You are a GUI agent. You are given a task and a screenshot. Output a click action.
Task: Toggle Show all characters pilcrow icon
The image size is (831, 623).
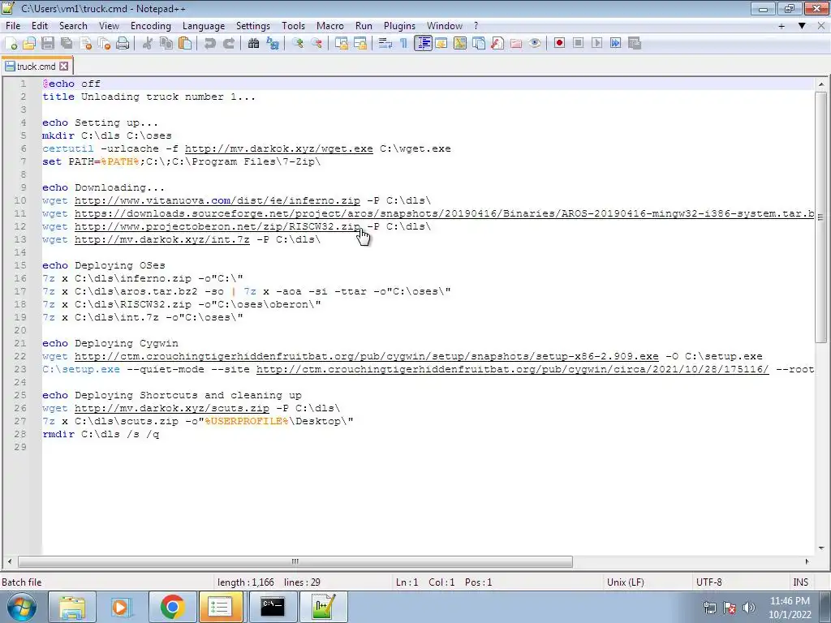[404, 44]
